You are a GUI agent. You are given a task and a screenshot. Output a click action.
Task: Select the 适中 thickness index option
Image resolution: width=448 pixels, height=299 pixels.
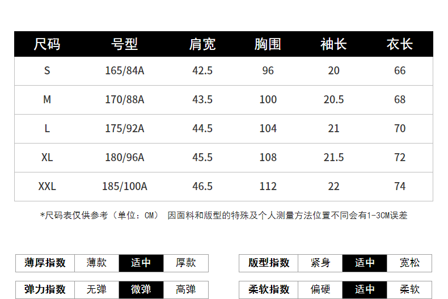tap(141, 263)
